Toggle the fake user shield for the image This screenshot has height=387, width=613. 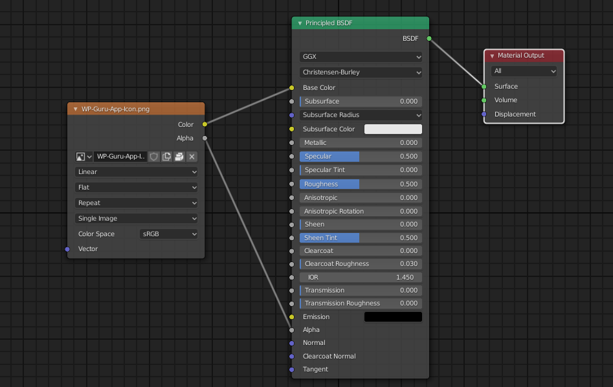153,156
